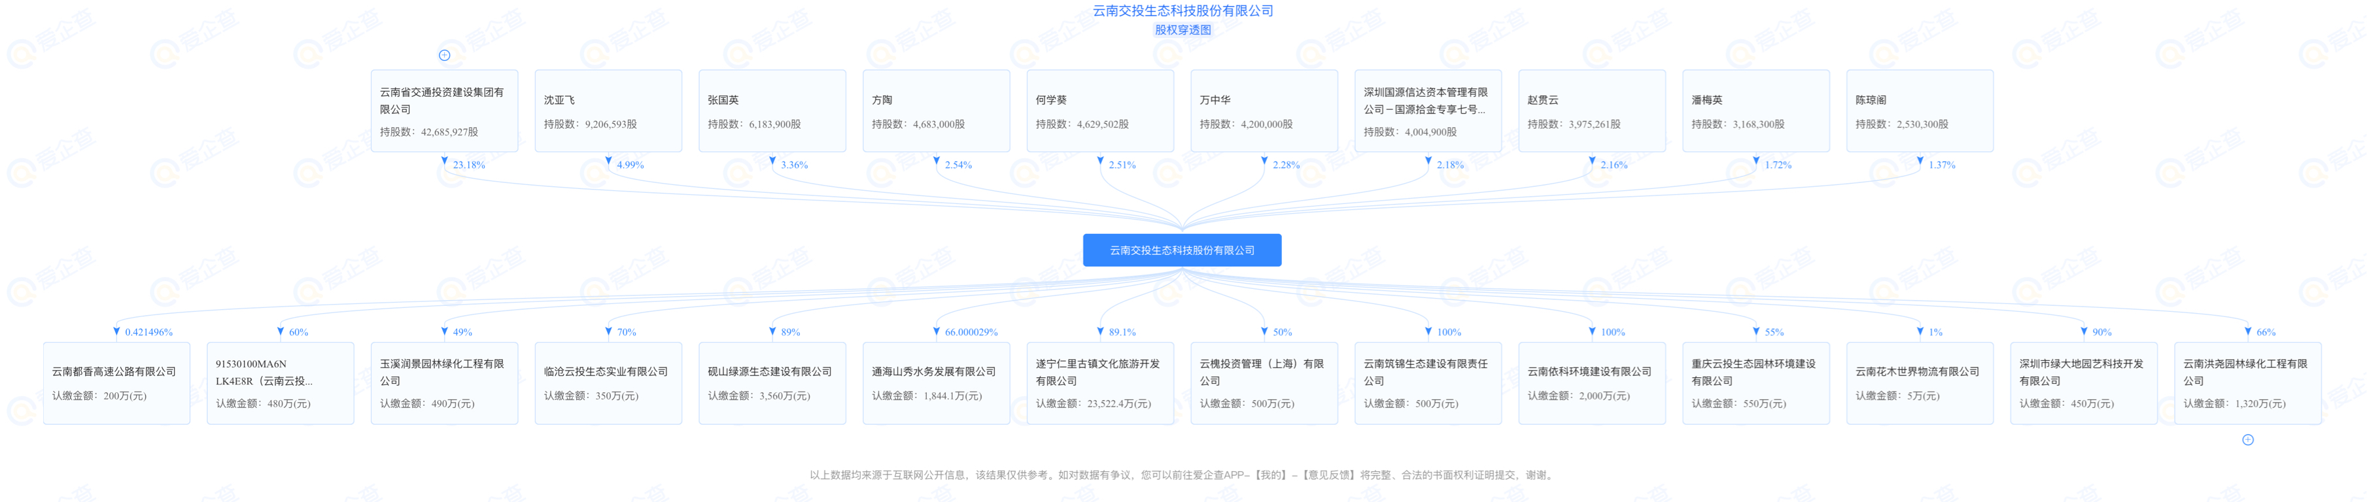
Task: Click the 2.18% stake label
Action: pyautogui.click(x=1451, y=165)
